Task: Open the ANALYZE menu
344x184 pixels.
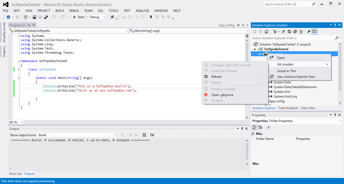Action: pos(142,11)
